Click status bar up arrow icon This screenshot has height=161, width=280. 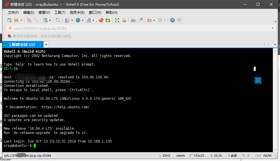tap(243, 156)
